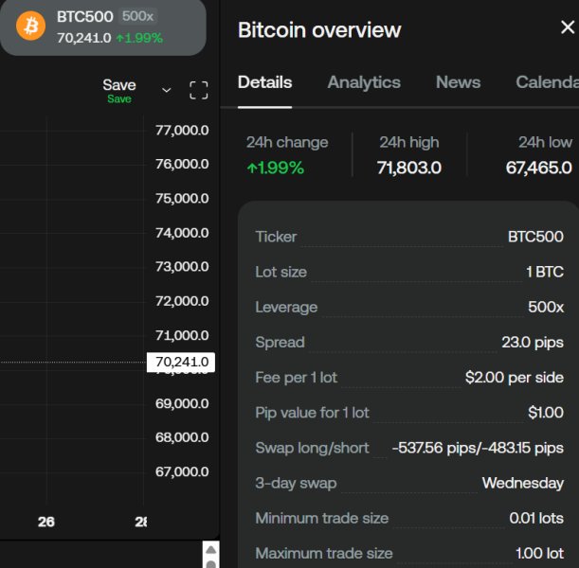The image size is (579, 568).
Task: Click the orange Bitcoin logo icon
Action: [30, 27]
